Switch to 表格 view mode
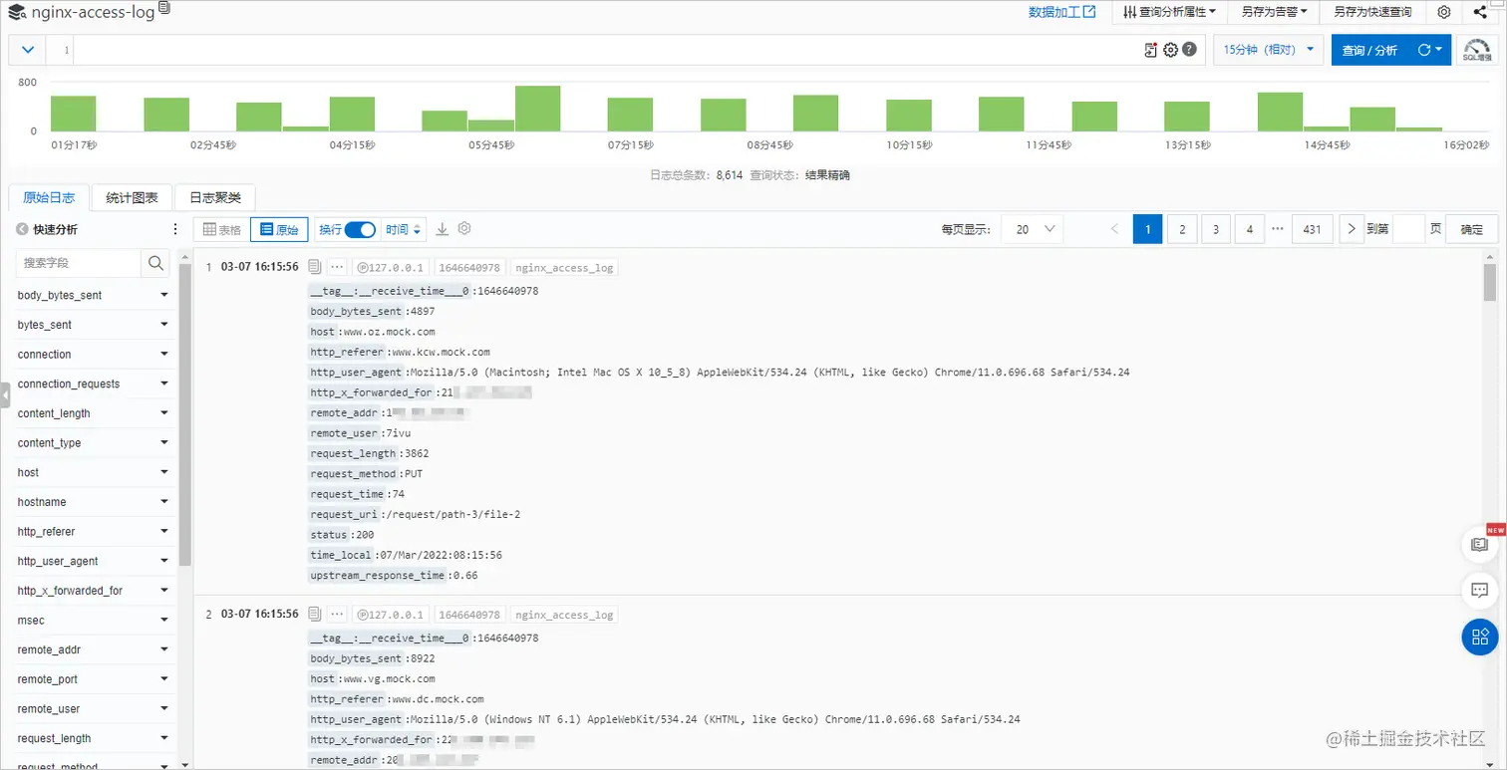The height and width of the screenshot is (770, 1507). pyautogui.click(x=221, y=229)
